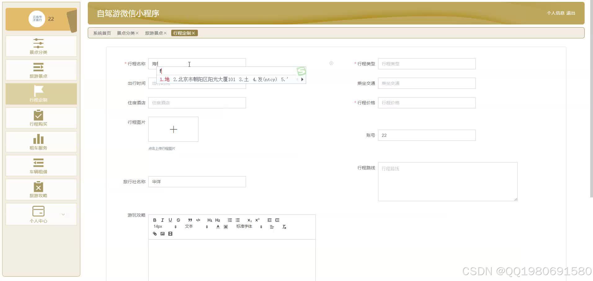Open 旅游景点 in the sidebar

[x=41, y=70]
